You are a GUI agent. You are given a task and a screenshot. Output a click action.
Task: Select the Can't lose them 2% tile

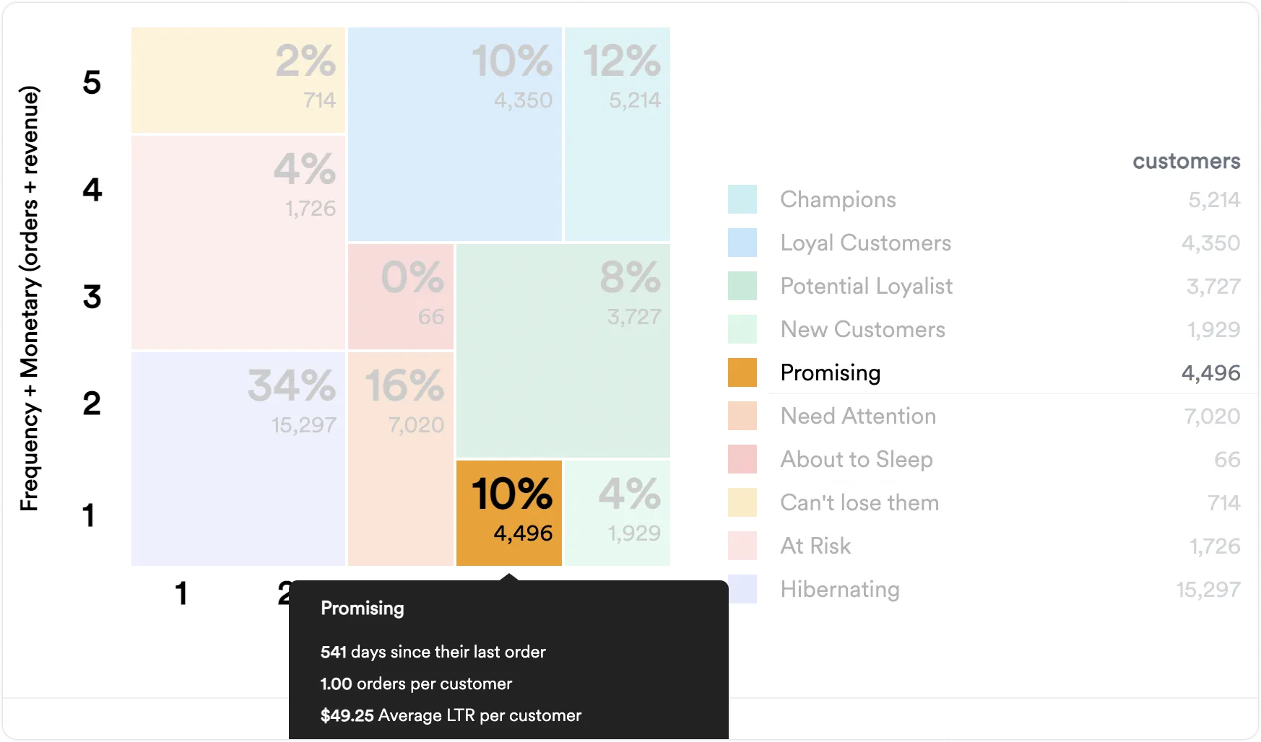pyautogui.click(x=238, y=80)
